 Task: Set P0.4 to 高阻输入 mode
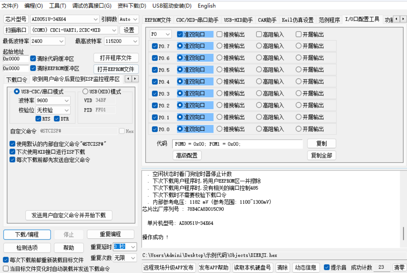pos(259,81)
